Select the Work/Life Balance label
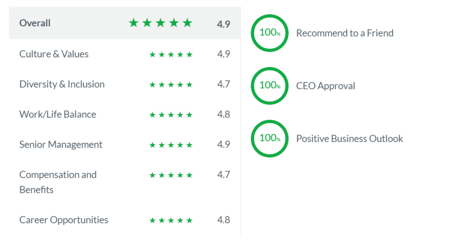 (x=58, y=114)
